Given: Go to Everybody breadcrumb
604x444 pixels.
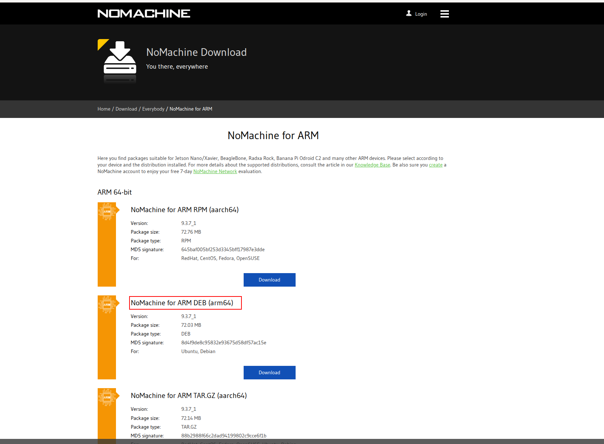Looking at the screenshot, I should click(x=153, y=109).
